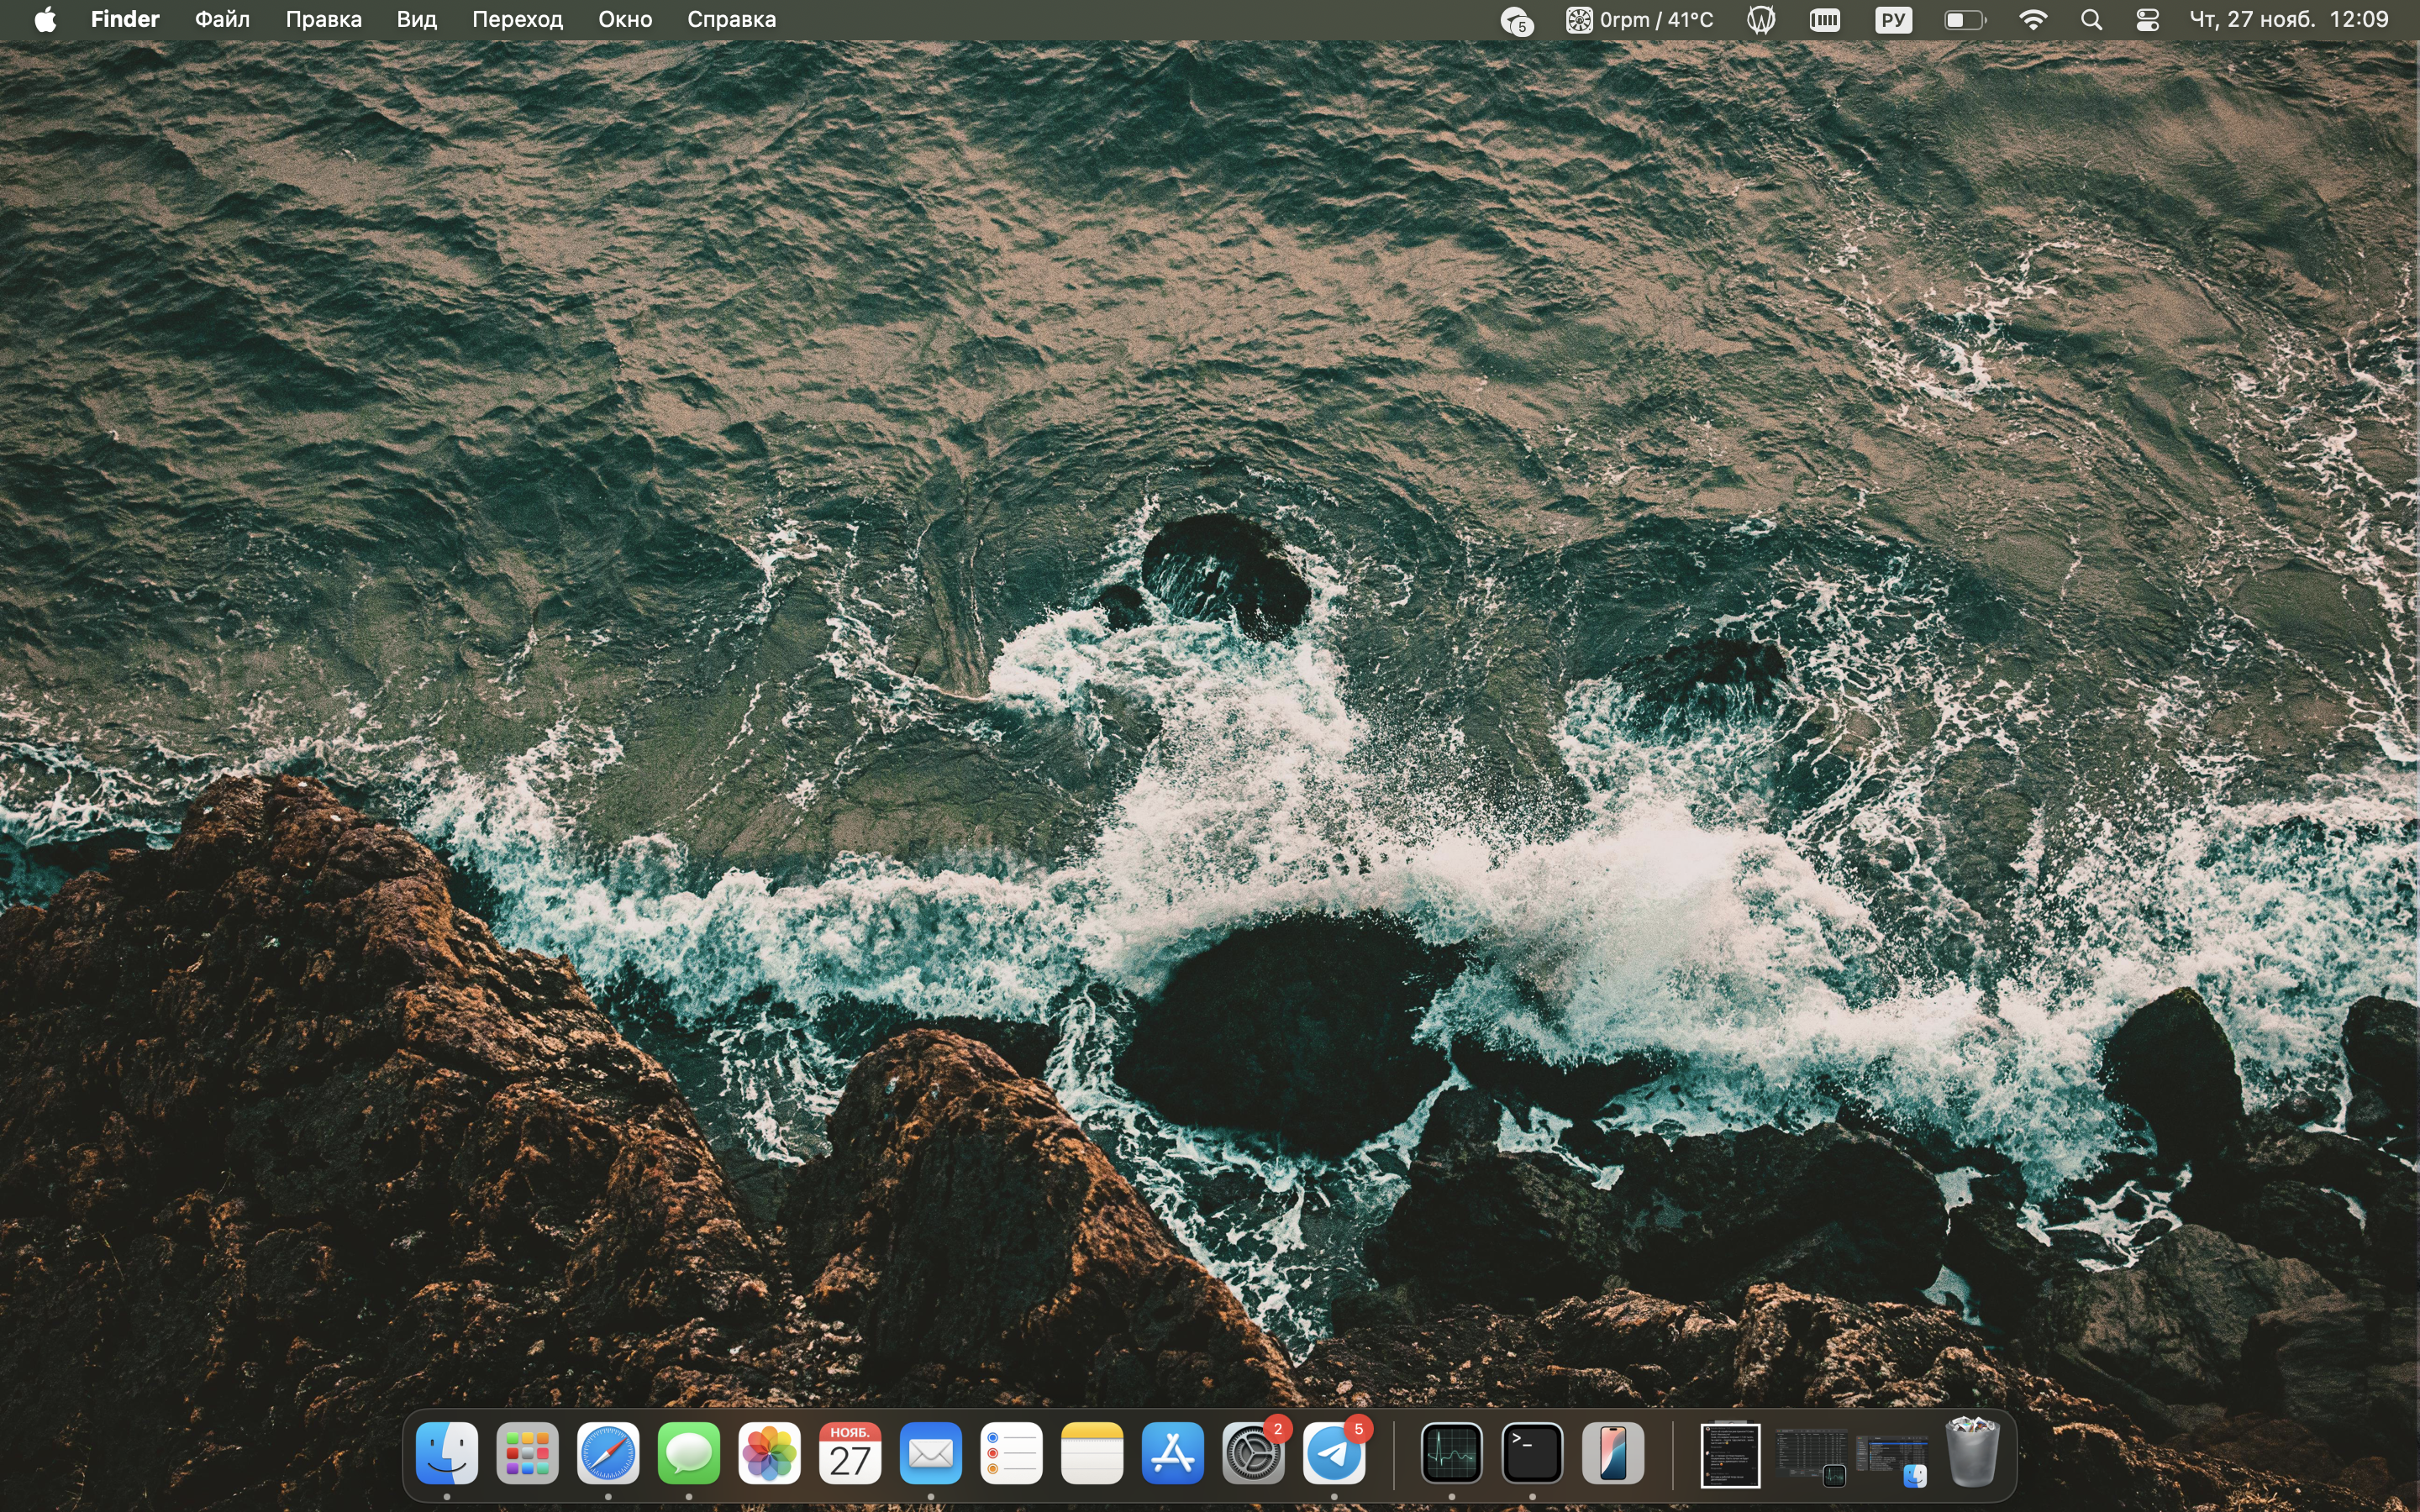The height and width of the screenshot is (1512, 2420).
Task: Open the Переход menu
Action: pyautogui.click(x=517, y=20)
